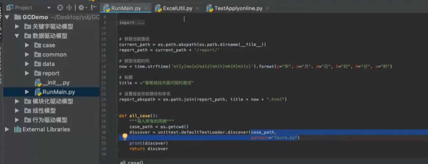Select the 关键字驱动模型 folder

53,27
